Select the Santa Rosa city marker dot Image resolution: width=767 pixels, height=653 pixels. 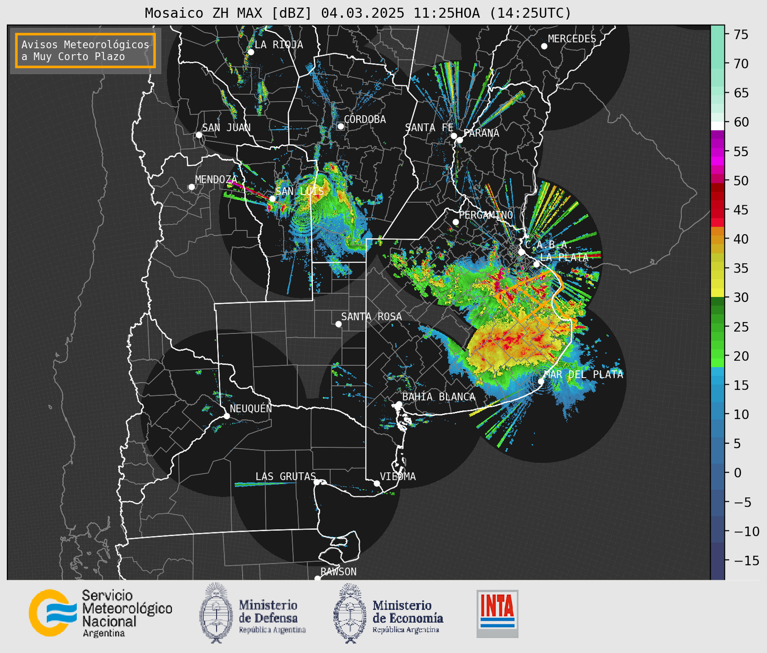click(338, 324)
